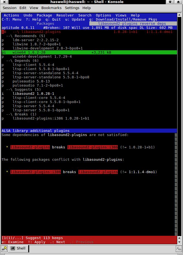Click the "#Broken: 107" status text
This screenshot has width=183, height=255.
pos(56,28)
